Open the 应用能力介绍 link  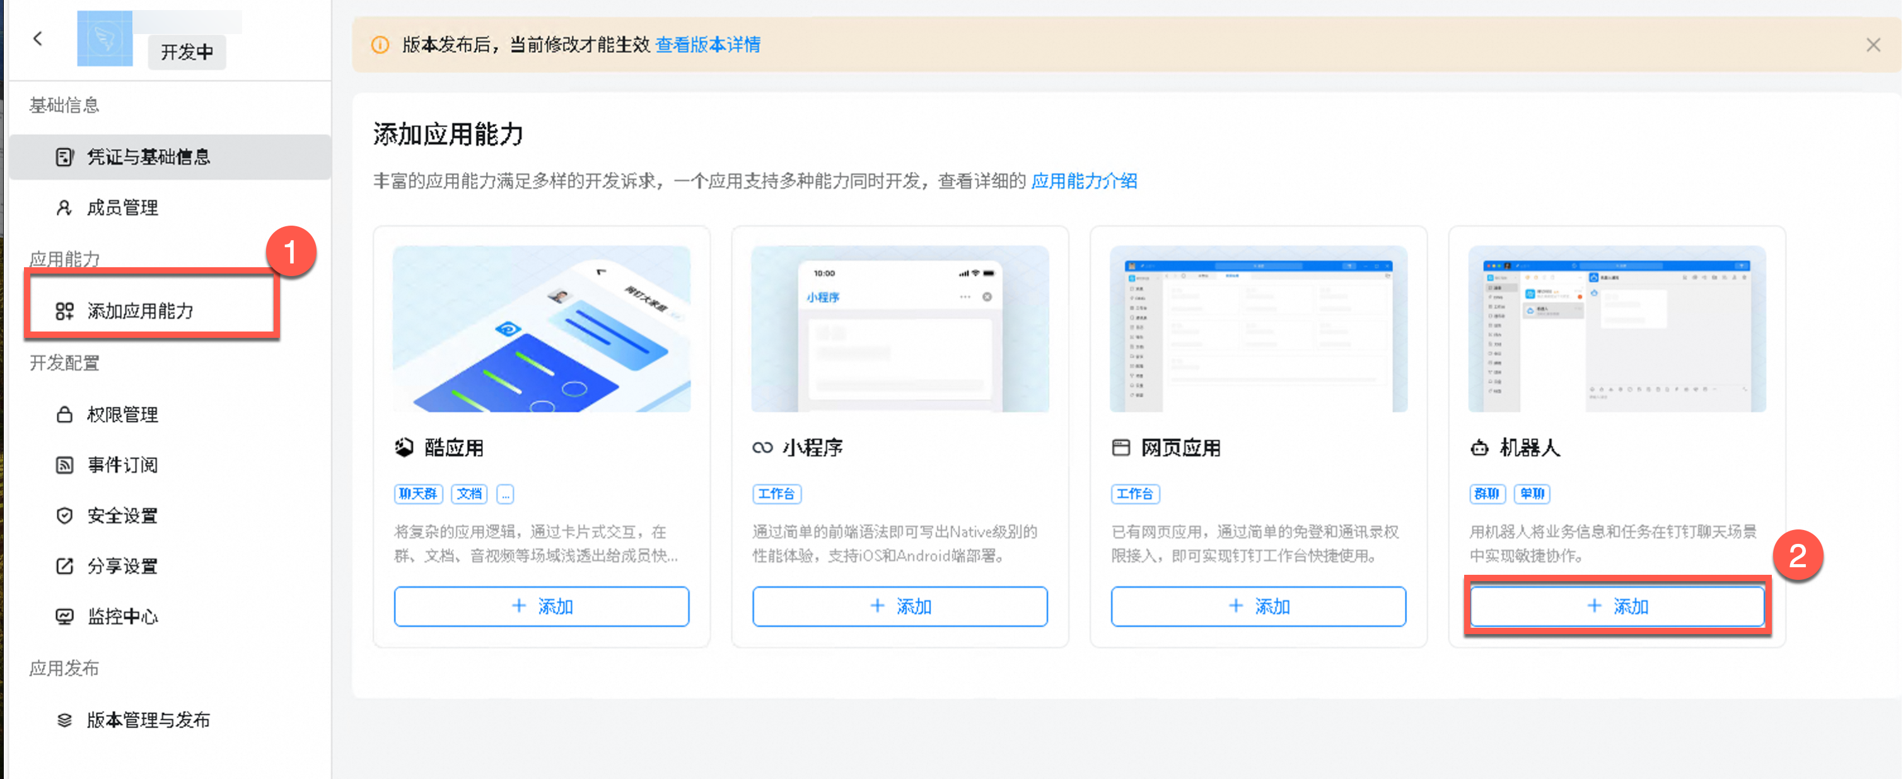[1084, 181]
